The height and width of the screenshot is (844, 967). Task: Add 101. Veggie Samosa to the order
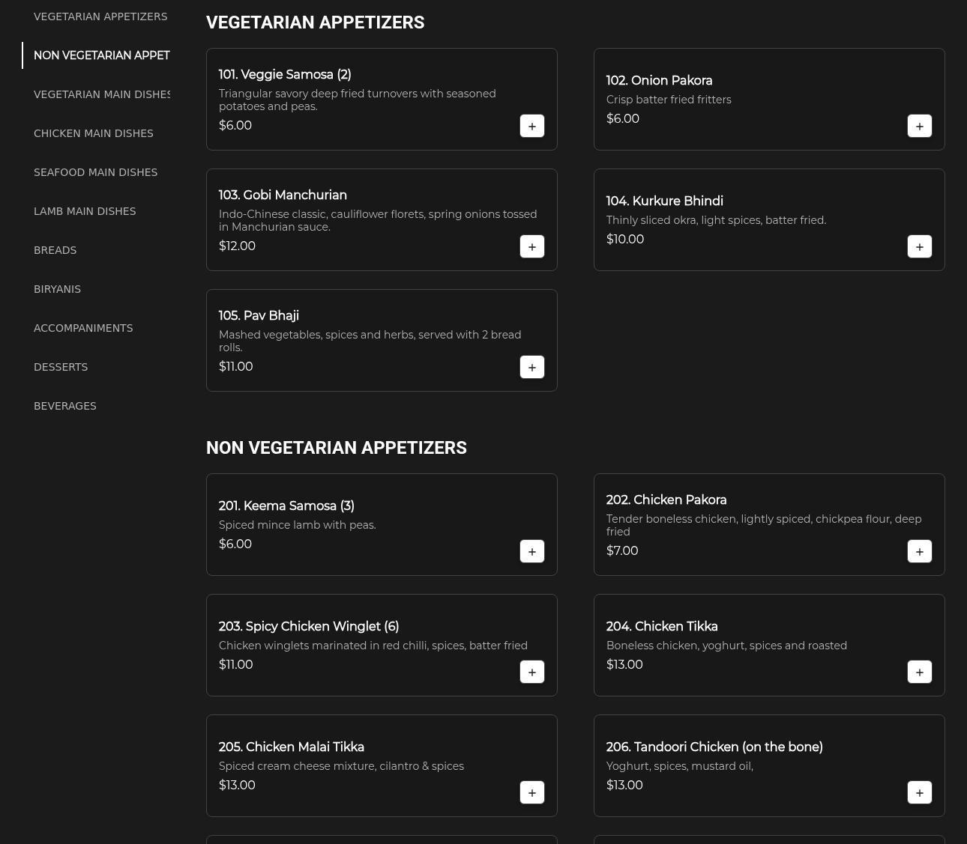(532, 126)
